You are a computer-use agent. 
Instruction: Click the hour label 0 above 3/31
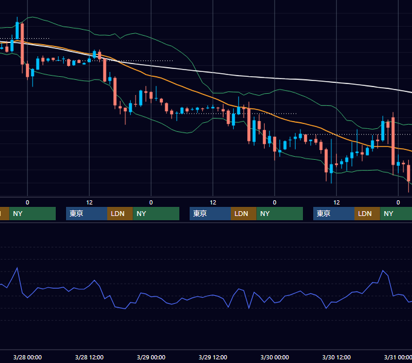click(x=398, y=203)
